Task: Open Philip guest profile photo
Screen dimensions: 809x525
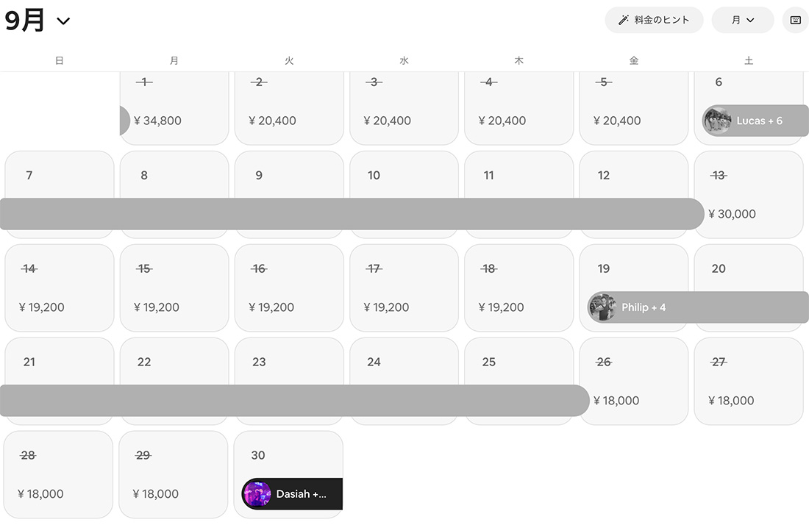Action: pos(602,307)
